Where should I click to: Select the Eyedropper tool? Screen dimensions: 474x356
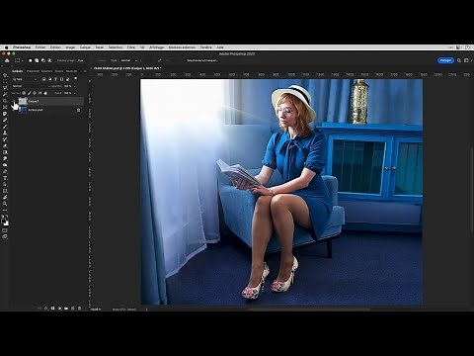pyautogui.click(x=5, y=114)
